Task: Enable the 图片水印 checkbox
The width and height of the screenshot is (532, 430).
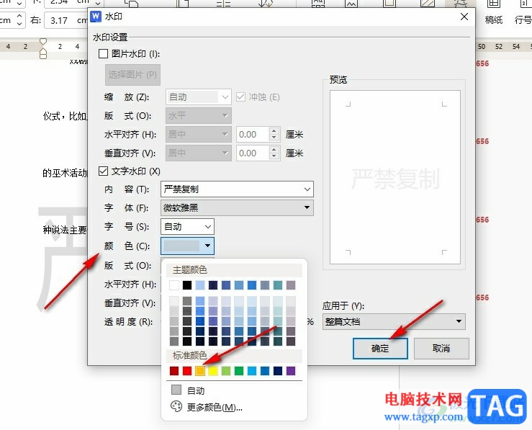Action: 103,53
